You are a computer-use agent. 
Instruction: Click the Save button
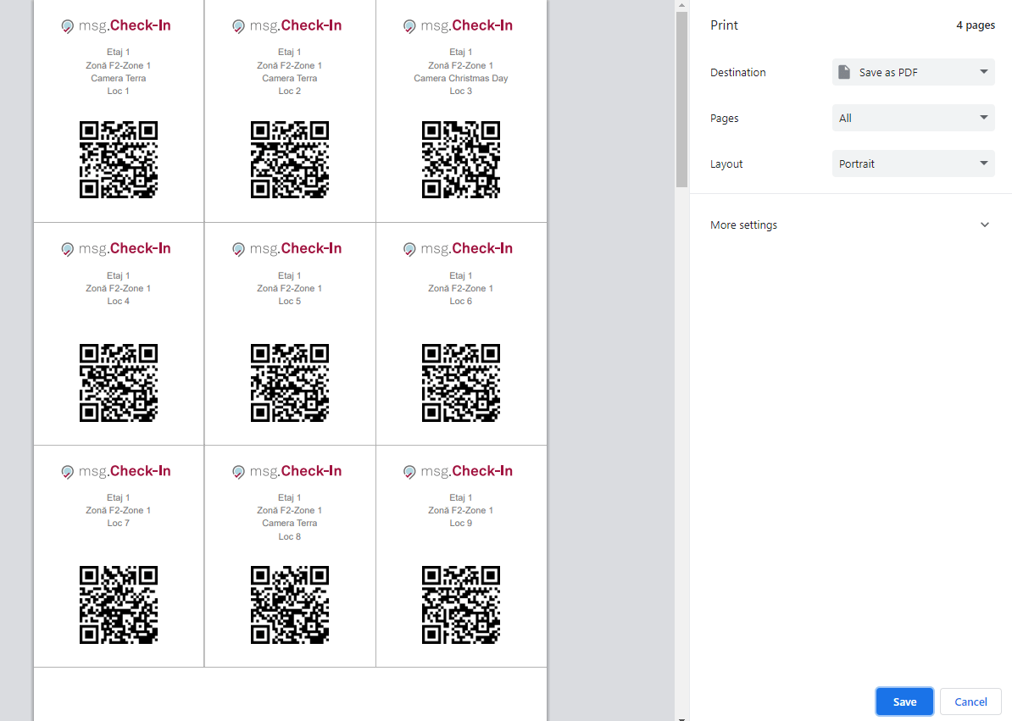click(904, 702)
